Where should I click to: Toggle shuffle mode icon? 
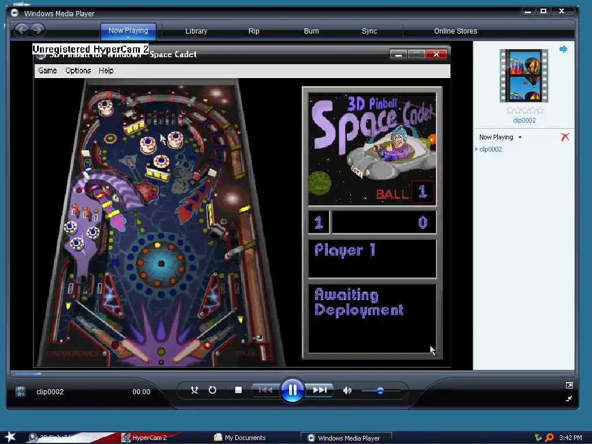point(194,390)
